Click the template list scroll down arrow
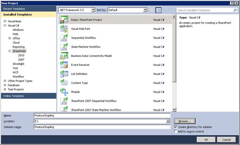The width and height of the screenshot is (240, 145). pyautogui.click(x=174, y=110)
